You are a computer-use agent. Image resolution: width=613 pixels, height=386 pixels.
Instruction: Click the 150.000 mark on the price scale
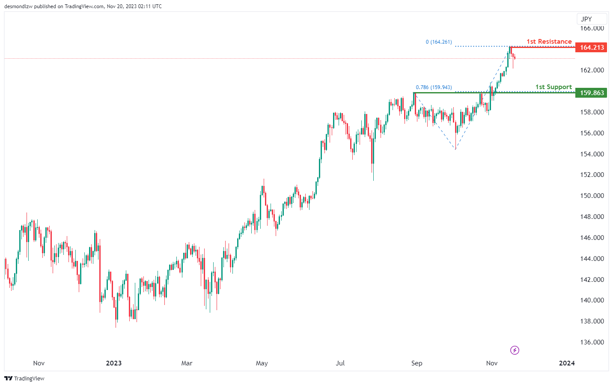592,196
